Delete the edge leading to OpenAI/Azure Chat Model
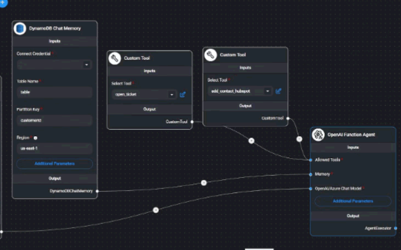Viewport: 401px width, 250px height. (x=156, y=210)
